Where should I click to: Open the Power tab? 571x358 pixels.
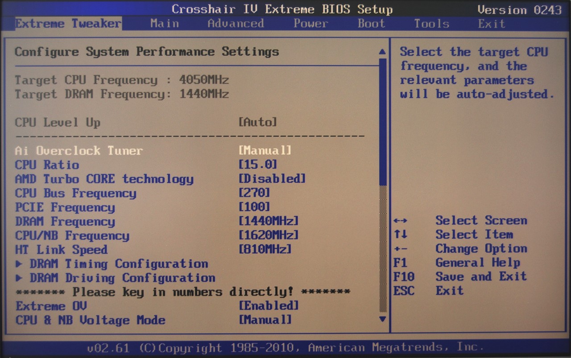click(310, 24)
